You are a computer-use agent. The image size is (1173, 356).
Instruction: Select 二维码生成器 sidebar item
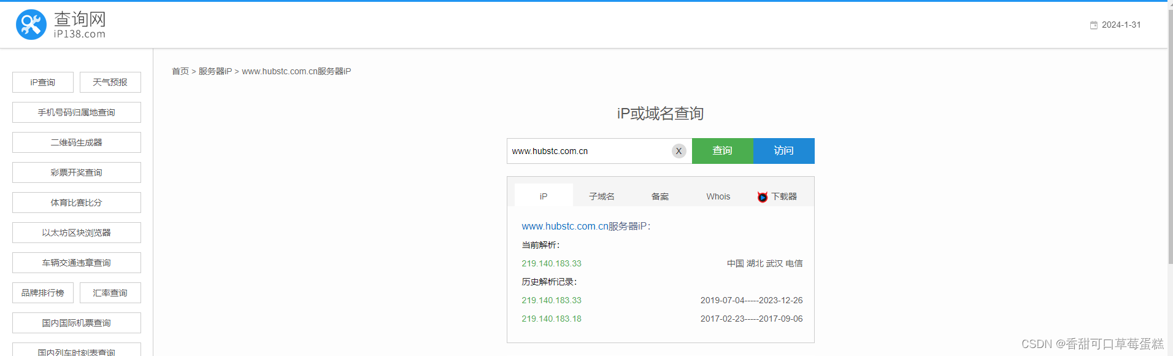pos(77,142)
